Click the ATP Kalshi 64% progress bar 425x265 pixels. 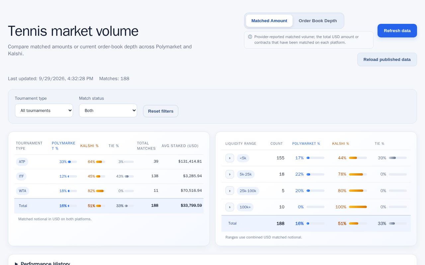(x=101, y=162)
